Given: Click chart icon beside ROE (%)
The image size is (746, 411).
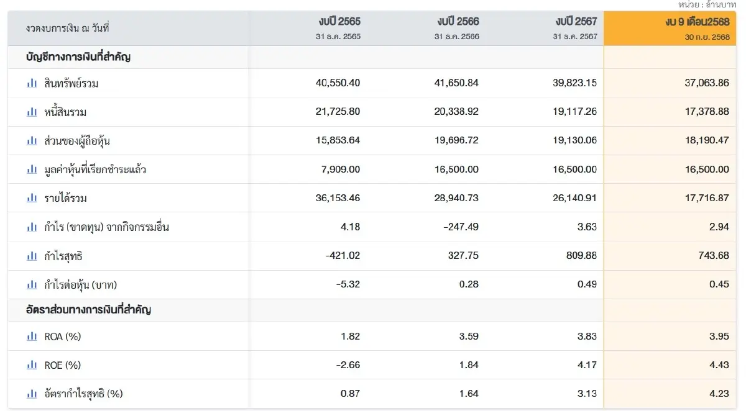Looking at the screenshot, I should pos(32,365).
